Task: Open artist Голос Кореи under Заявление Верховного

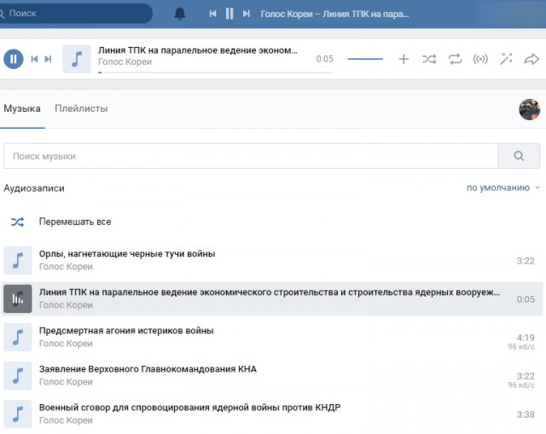Action: [66, 382]
